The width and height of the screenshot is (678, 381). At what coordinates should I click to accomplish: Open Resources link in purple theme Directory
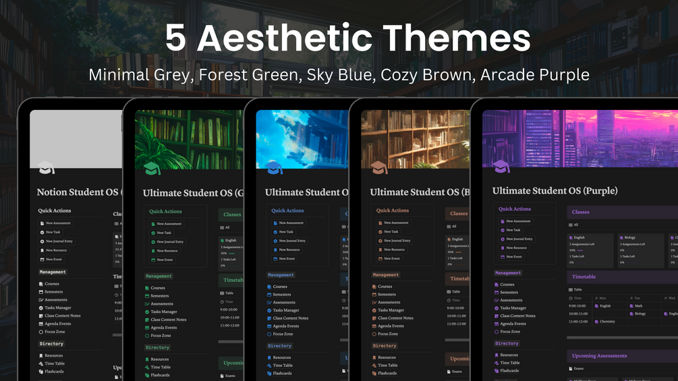click(509, 355)
